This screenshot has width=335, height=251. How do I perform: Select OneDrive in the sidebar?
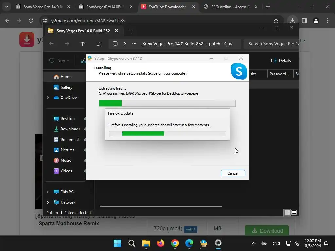[65, 98]
